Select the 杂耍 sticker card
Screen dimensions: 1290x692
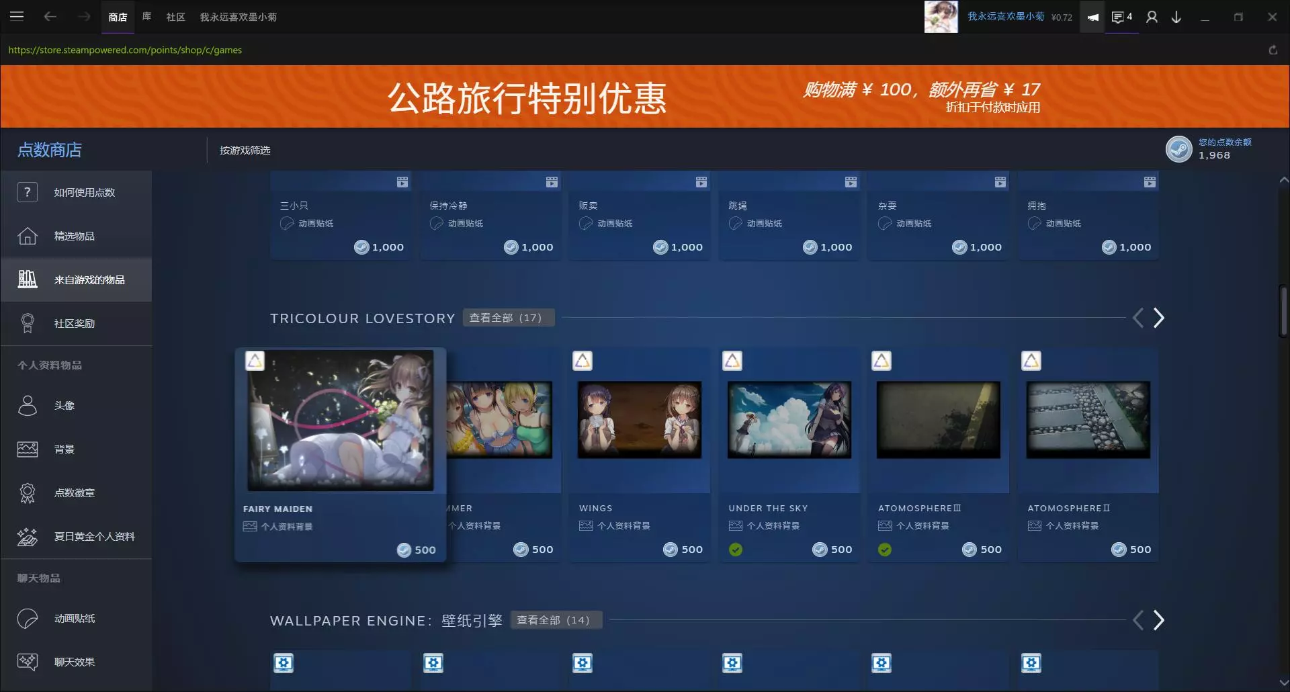pyautogui.click(x=939, y=215)
